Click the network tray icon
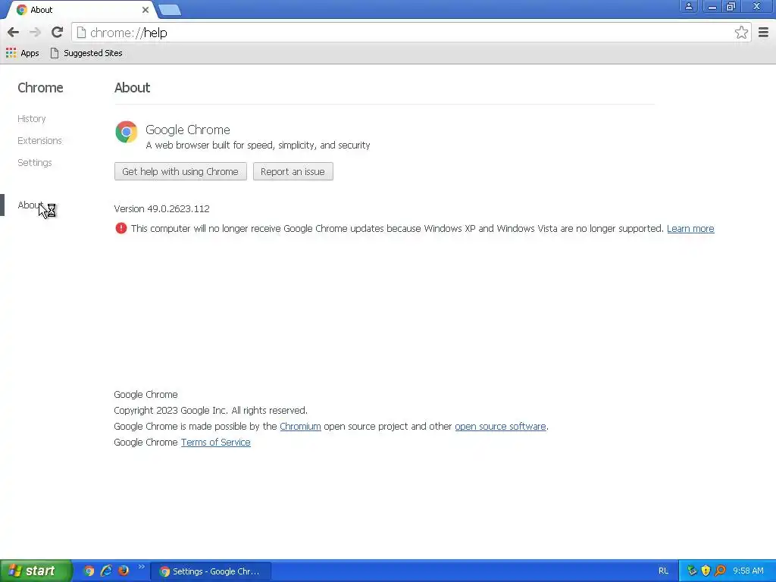 pyautogui.click(x=691, y=571)
